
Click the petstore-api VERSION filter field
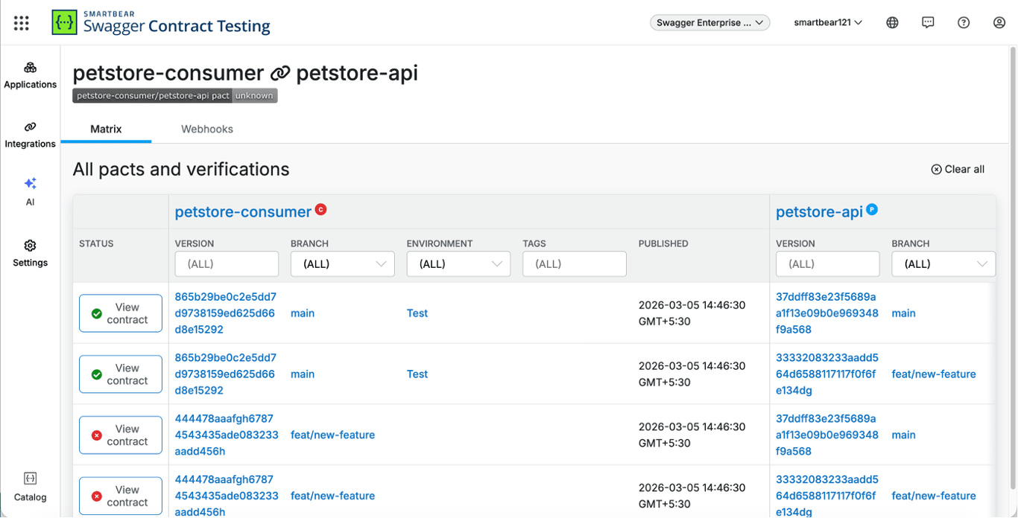tap(828, 264)
